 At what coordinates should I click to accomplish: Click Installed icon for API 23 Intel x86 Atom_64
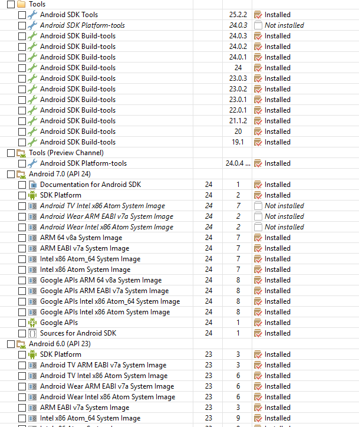pyautogui.click(x=258, y=418)
